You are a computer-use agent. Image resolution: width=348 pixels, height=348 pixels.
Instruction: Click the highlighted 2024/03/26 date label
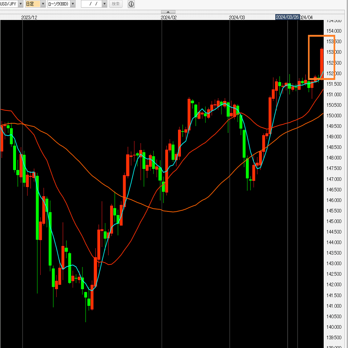coord(287,17)
